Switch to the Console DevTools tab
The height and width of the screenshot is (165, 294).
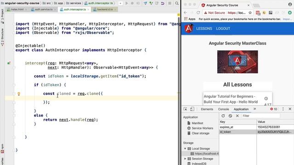tap(223, 109)
